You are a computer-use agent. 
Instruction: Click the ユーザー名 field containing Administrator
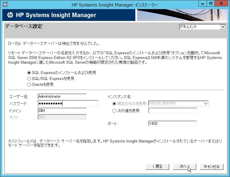62,96
